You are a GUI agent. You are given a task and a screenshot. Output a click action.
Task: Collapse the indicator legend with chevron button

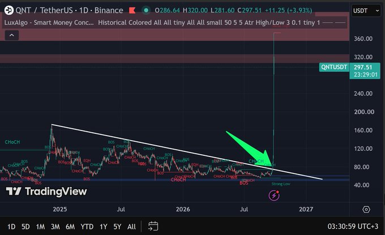pyautogui.click(x=11, y=35)
